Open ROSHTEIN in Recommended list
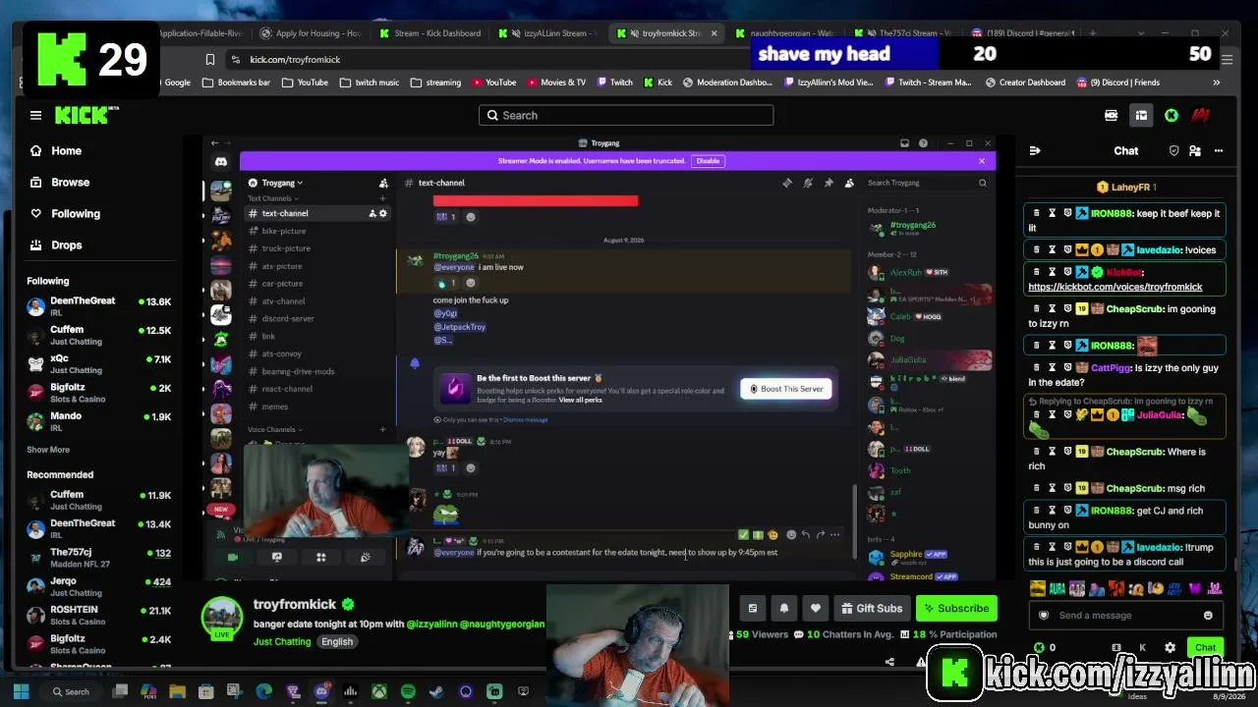Screen dimensions: 1258x707 (98, 615)
